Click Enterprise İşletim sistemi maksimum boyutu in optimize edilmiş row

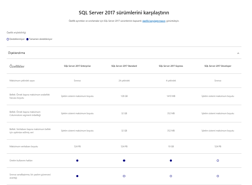77,131
